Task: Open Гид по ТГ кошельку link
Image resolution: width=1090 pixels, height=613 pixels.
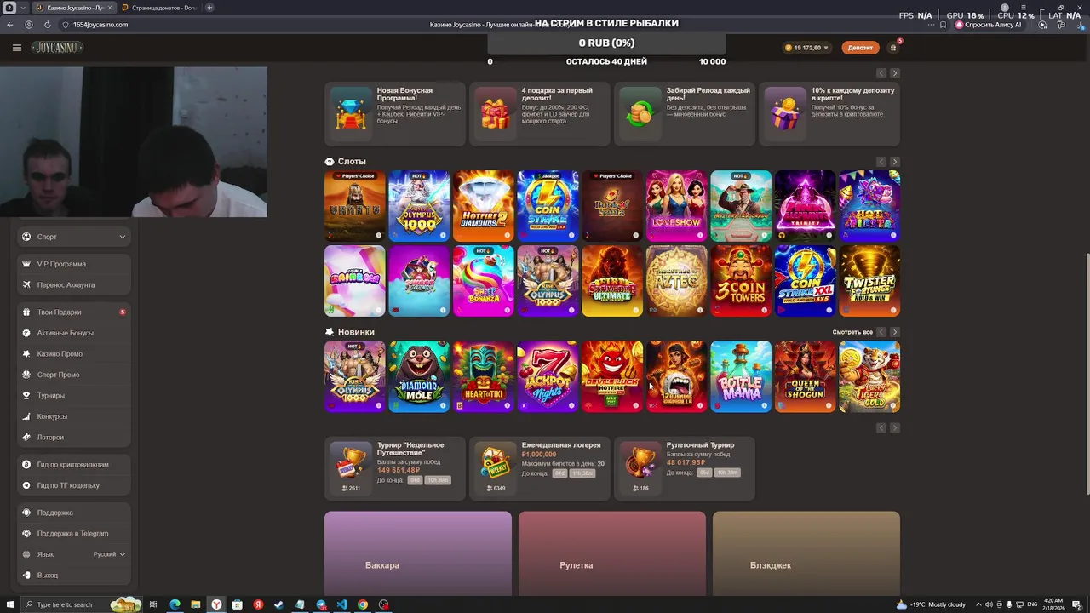Action: [x=74, y=485]
